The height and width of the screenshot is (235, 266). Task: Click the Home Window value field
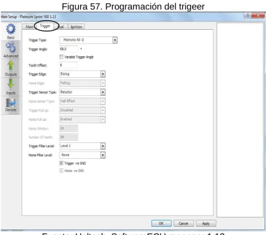tap(68, 128)
